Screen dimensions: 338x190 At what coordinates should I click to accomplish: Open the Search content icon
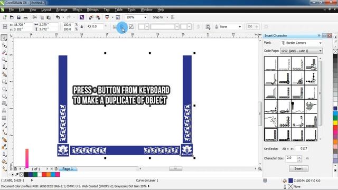coord(82,17)
